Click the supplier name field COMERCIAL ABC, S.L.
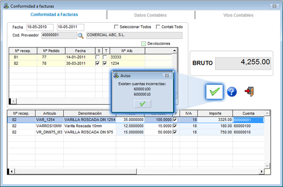Image resolution: width=283 pixels, height=187 pixels. 134,35
